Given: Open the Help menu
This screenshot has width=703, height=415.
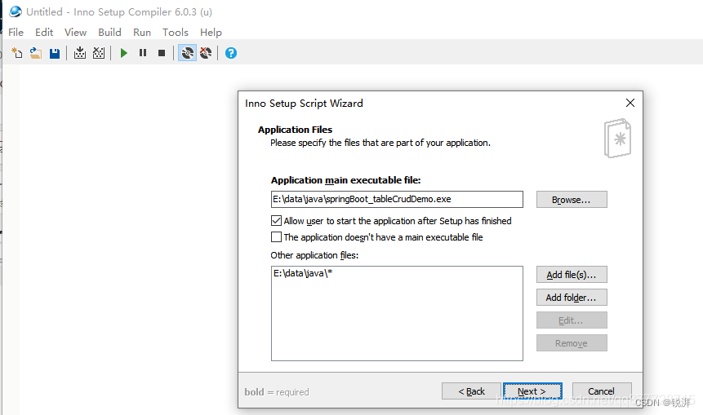Looking at the screenshot, I should tap(211, 33).
